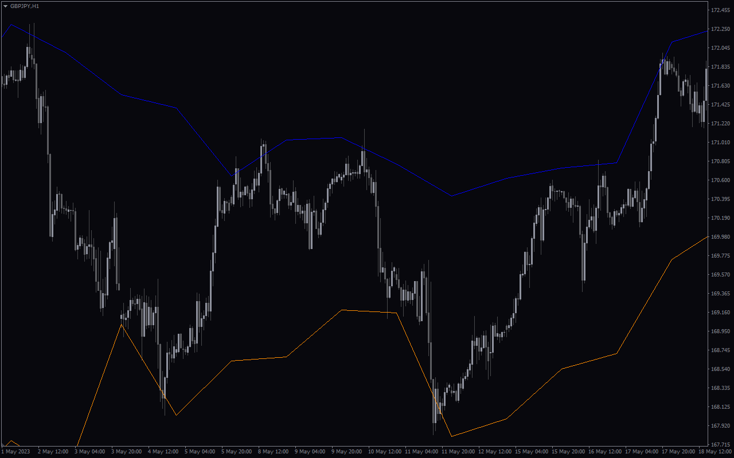Click price label 172.250
This screenshot has width=734, height=458.
click(x=720, y=29)
